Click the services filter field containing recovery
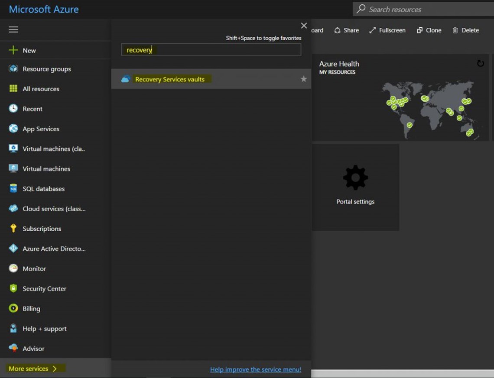This screenshot has width=494, height=378. pos(211,50)
